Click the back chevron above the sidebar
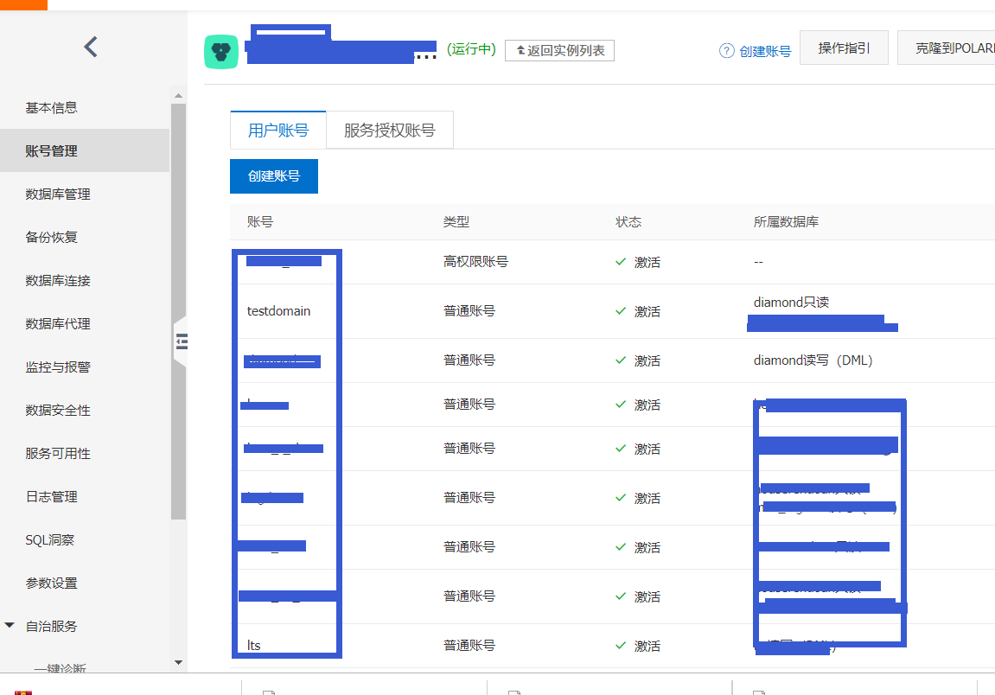 pos(91,47)
